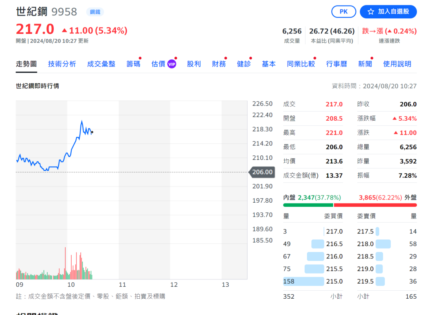Click the stock title 世紀鋼 9958
This screenshot has width=430, height=315.
pyautogui.click(x=46, y=12)
